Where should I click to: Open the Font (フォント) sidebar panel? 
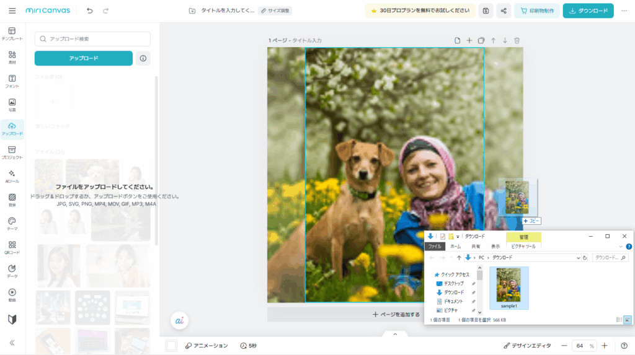[12, 81]
